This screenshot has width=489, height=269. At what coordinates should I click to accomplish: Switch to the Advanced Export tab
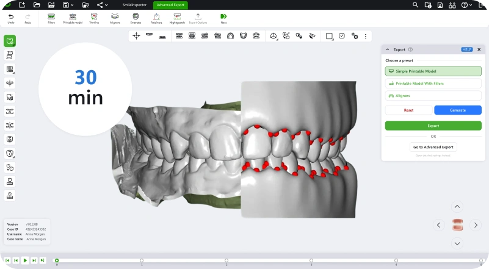pos(170,5)
